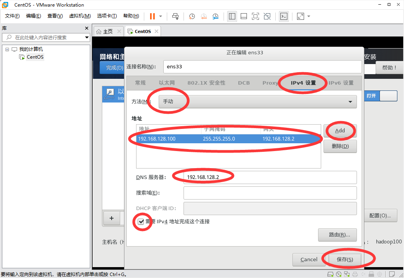Open the power options dropdown arrow

coord(161,16)
